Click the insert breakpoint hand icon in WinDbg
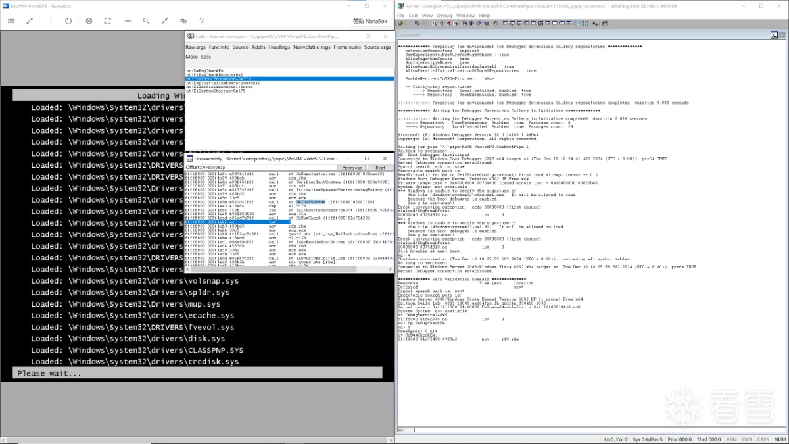Screen dimensions: 789x444 click(495, 24)
